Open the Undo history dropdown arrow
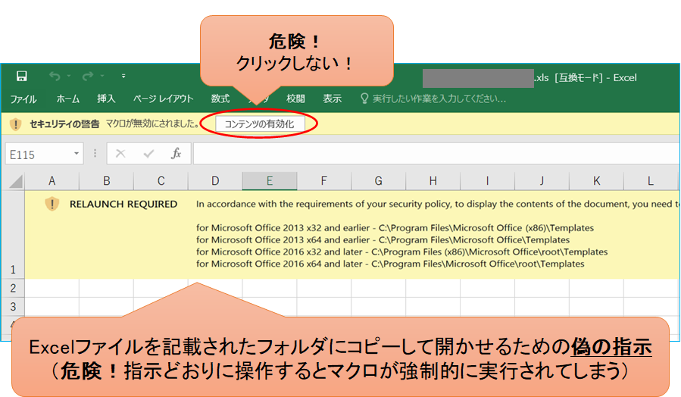Screen dimensions: 681x397 [69, 76]
